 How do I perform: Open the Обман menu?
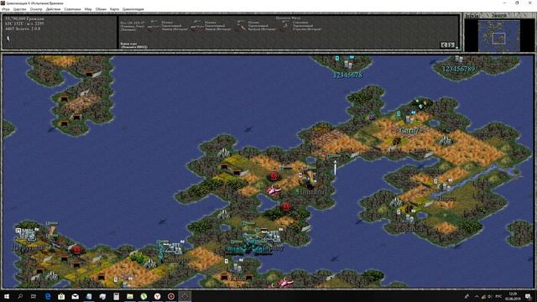tap(101, 9)
